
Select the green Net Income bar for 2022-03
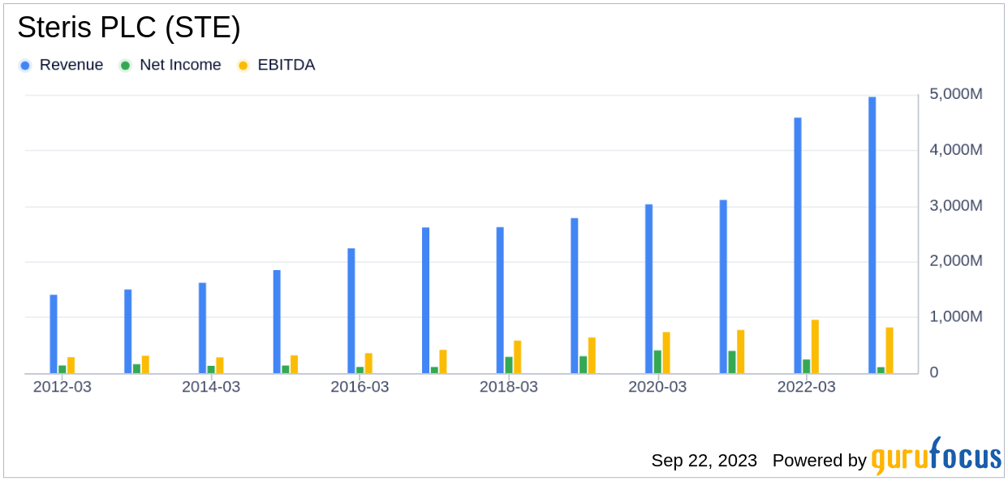click(807, 367)
